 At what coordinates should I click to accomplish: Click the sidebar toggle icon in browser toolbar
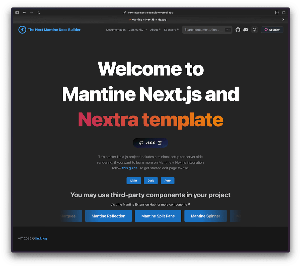tap(17, 12)
